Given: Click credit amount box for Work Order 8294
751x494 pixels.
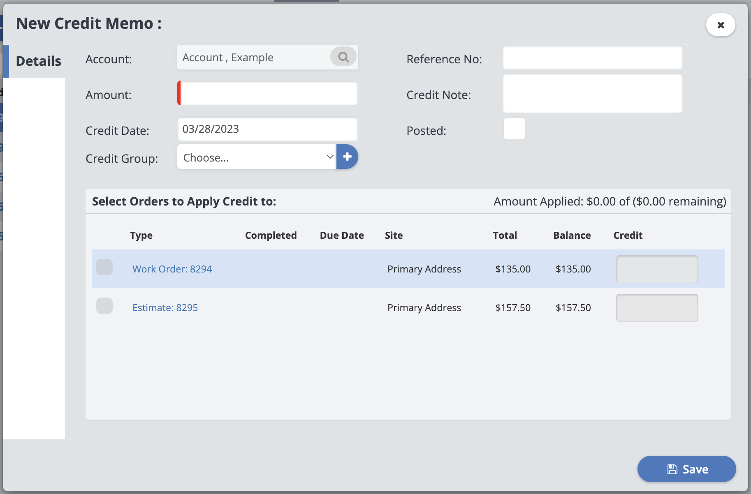Looking at the screenshot, I should pos(657,269).
